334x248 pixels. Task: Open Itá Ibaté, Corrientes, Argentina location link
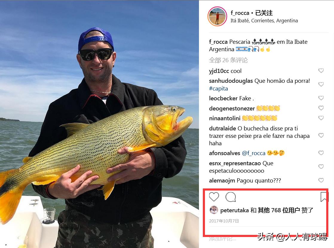pos(264,21)
